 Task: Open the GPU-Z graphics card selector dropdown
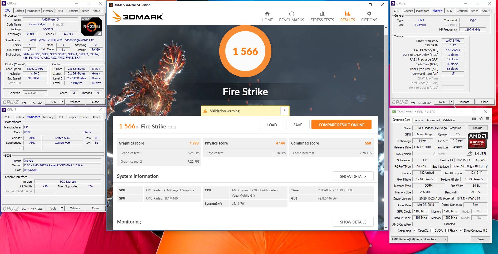[419, 239]
